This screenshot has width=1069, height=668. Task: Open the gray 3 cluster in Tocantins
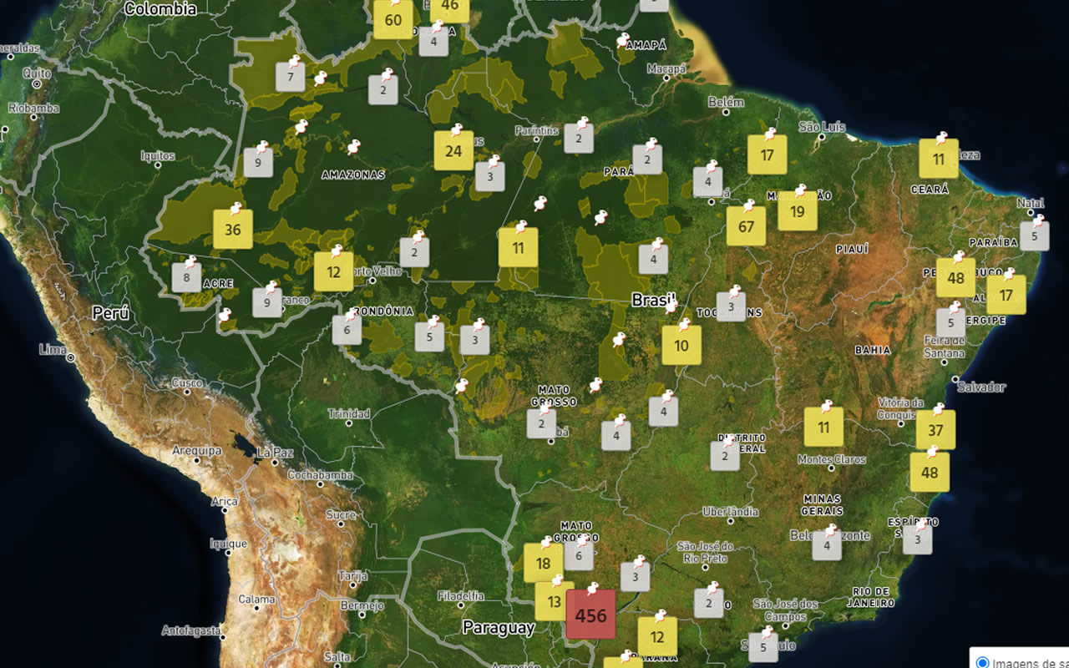(731, 306)
